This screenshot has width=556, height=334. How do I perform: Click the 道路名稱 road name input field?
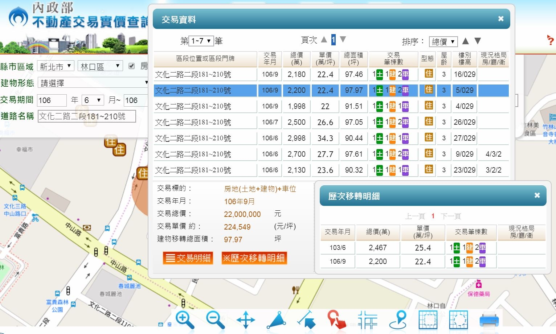(87, 116)
